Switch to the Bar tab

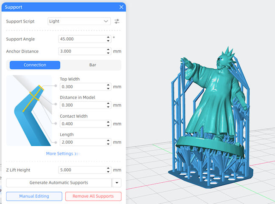93,65
